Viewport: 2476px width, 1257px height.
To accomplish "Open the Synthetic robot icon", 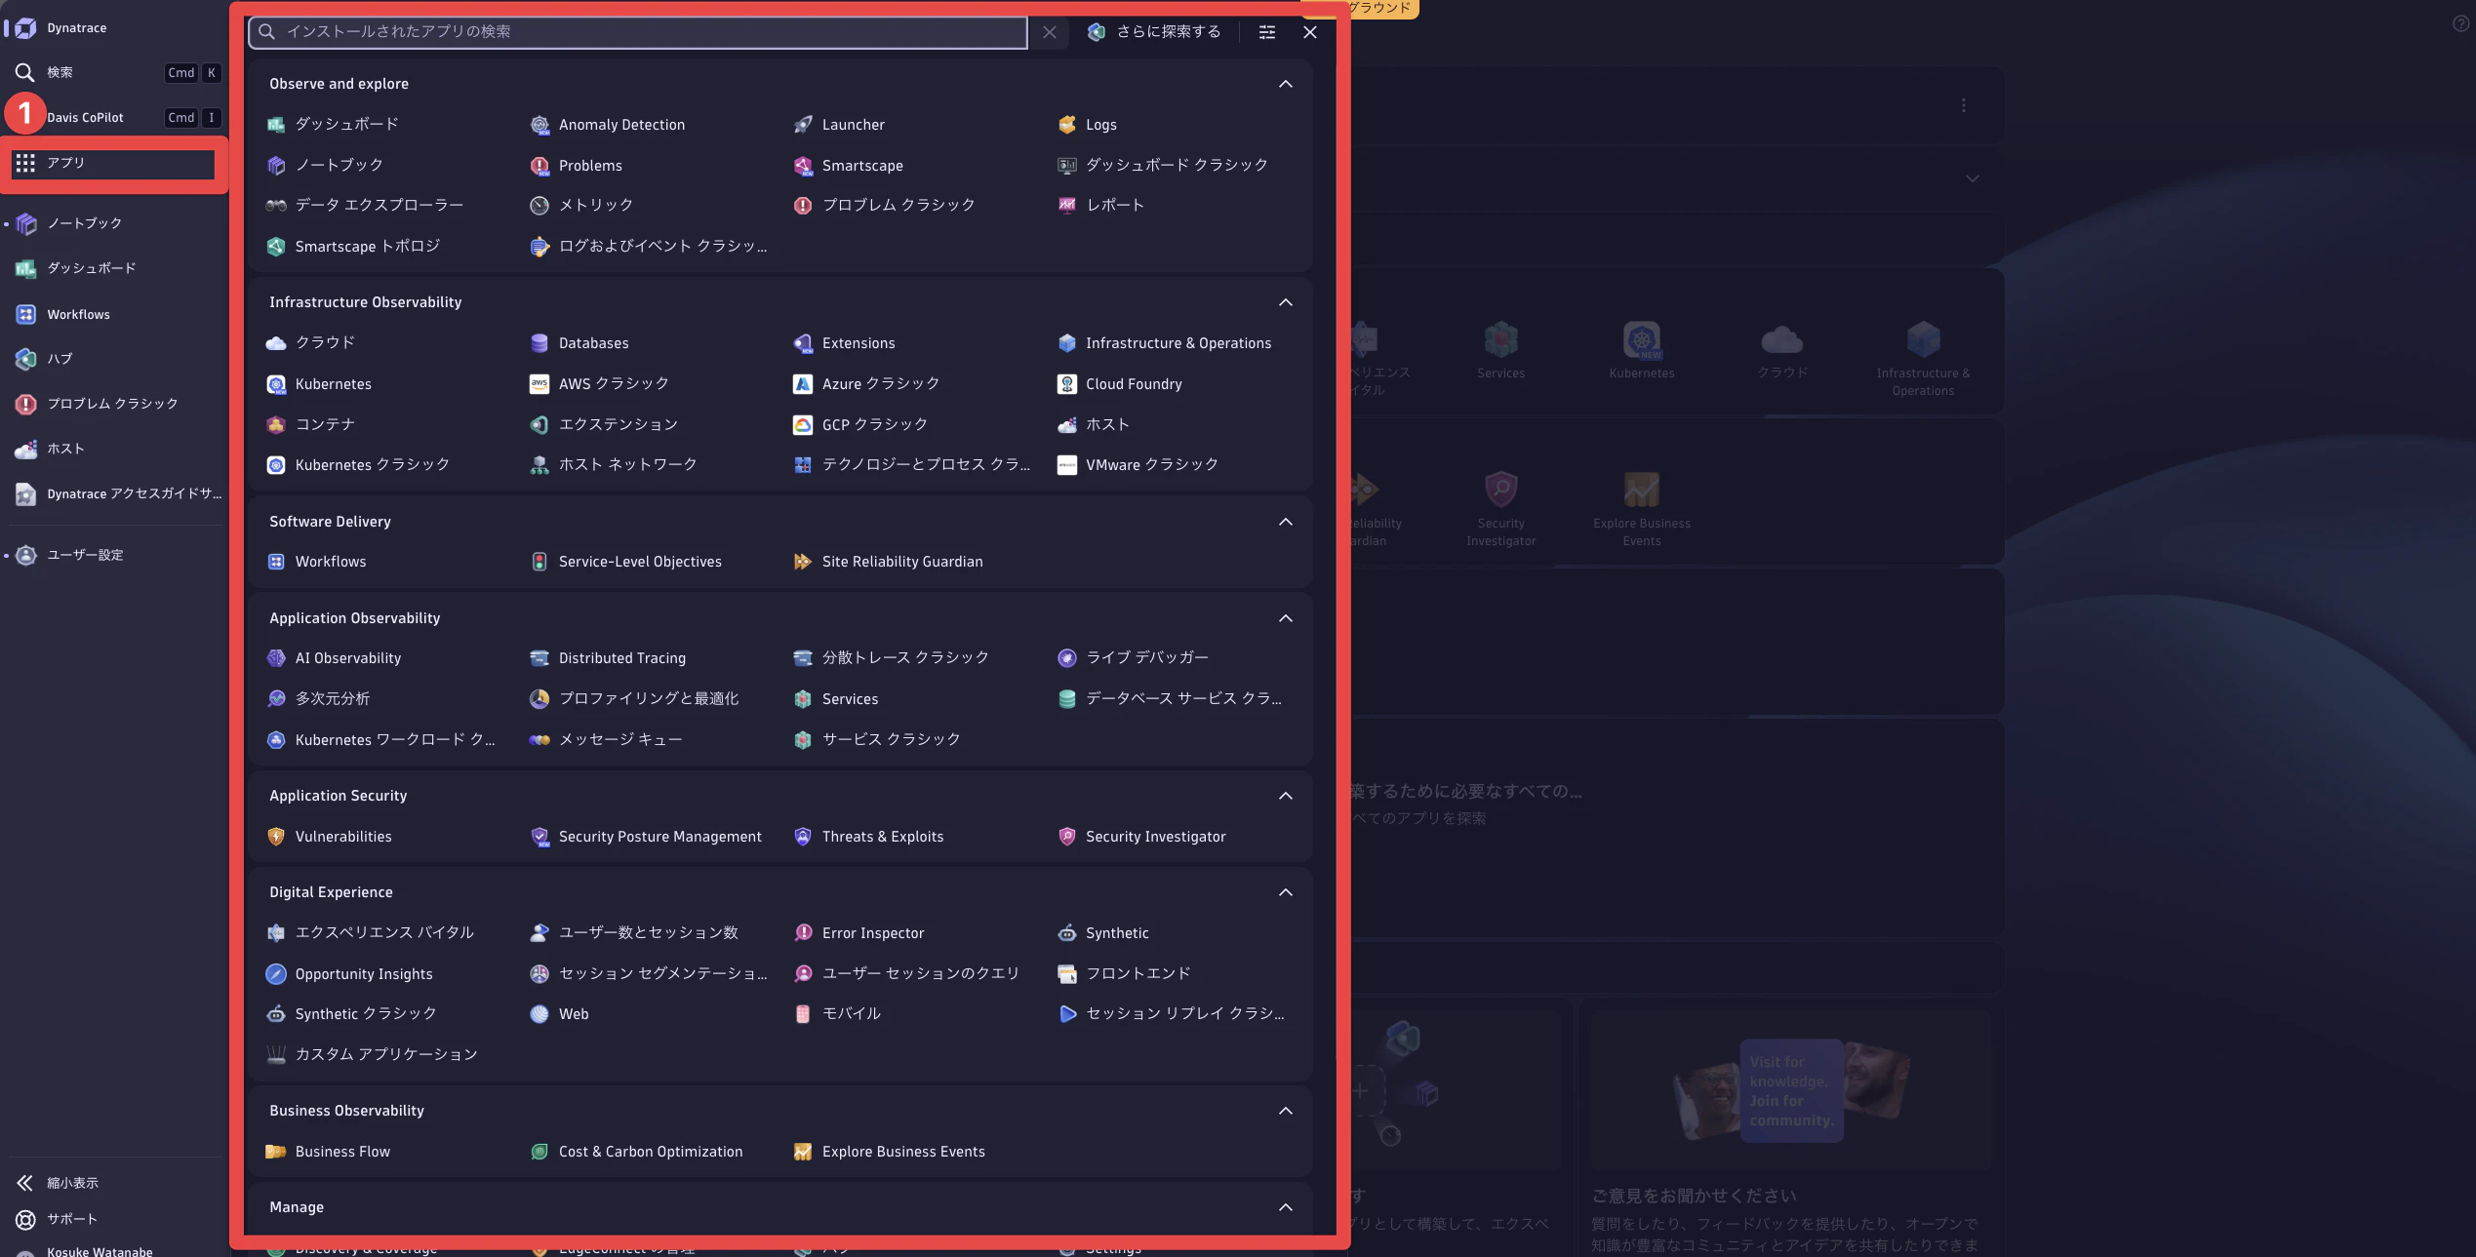I will click(x=1066, y=933).
